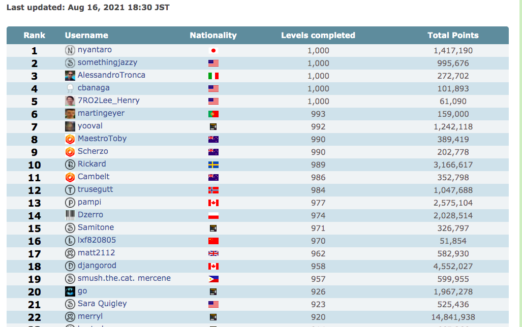This screenshot has width=522, height=327.
Task: Open cbanaga's profile link
Action: coord(94,88)
